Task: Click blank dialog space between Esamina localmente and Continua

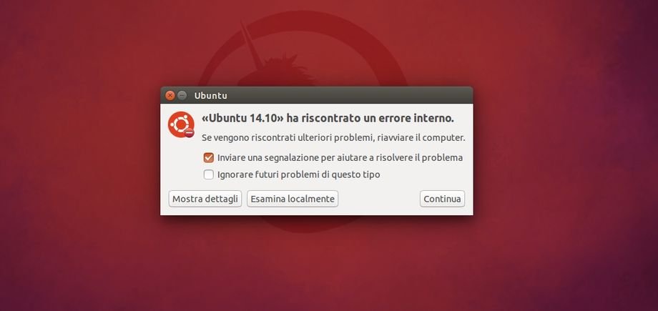Action: coord(379,199)
